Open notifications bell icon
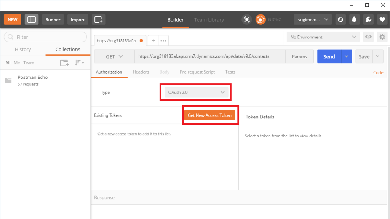This screenshot has width=390, height=219. 354,20
